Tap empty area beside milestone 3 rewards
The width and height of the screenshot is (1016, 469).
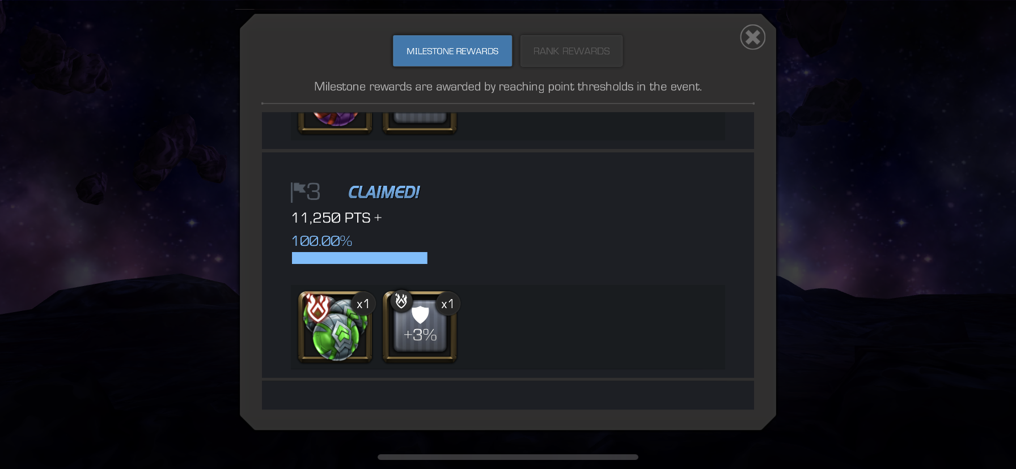pyautogui.click(x=590, y=327)
